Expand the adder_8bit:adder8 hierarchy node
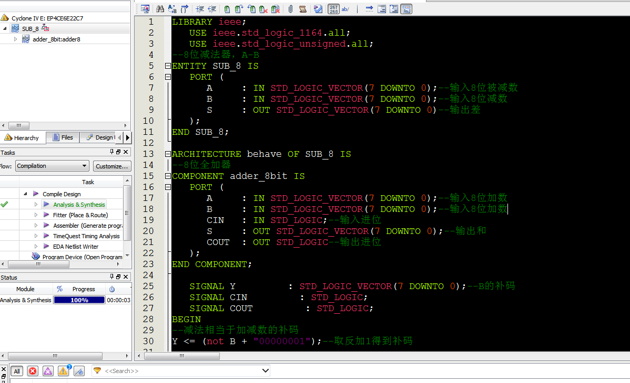The image size is (630, 383). pos(15,39)
